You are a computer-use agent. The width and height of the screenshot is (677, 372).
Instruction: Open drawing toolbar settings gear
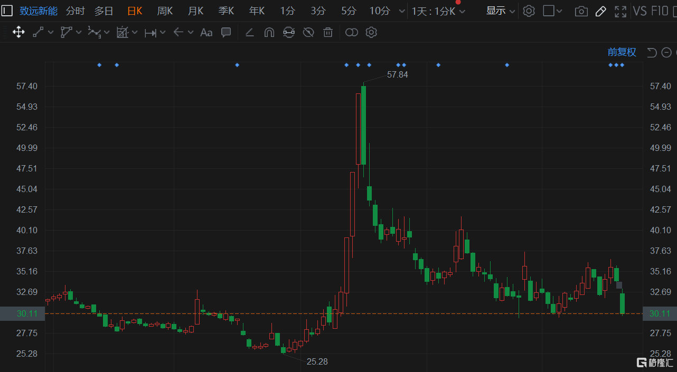(x=371, y=33)
